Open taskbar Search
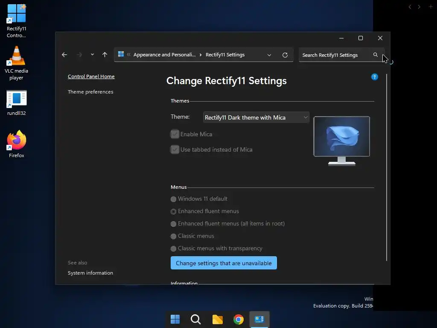Screen dimensions: 437x328 [195, 319]
